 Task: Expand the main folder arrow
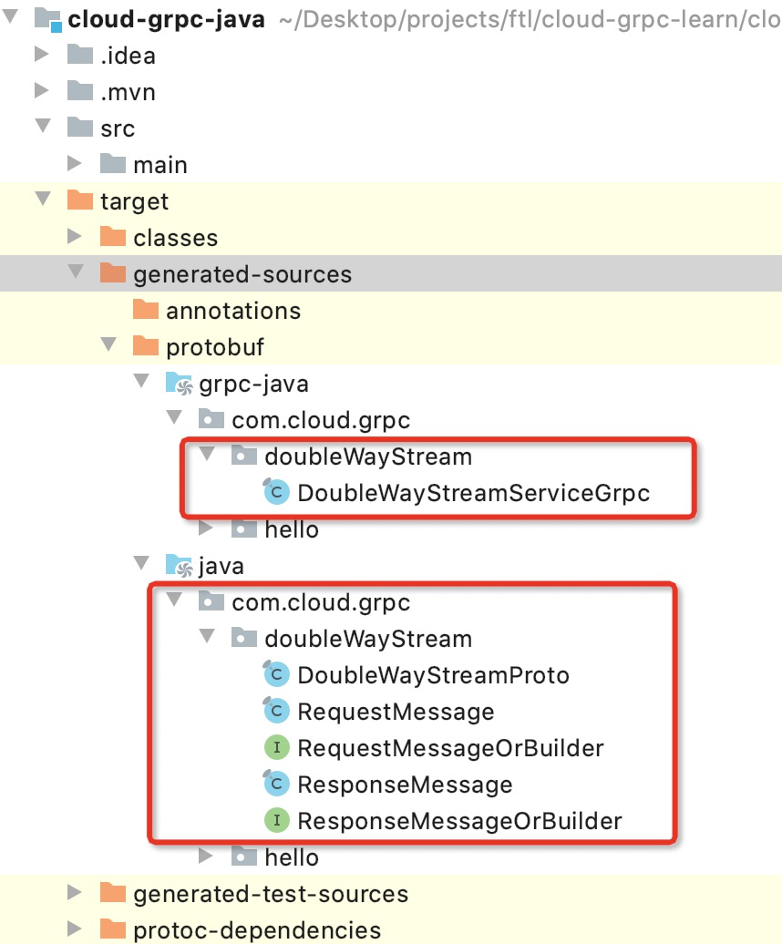pos(74,163)
